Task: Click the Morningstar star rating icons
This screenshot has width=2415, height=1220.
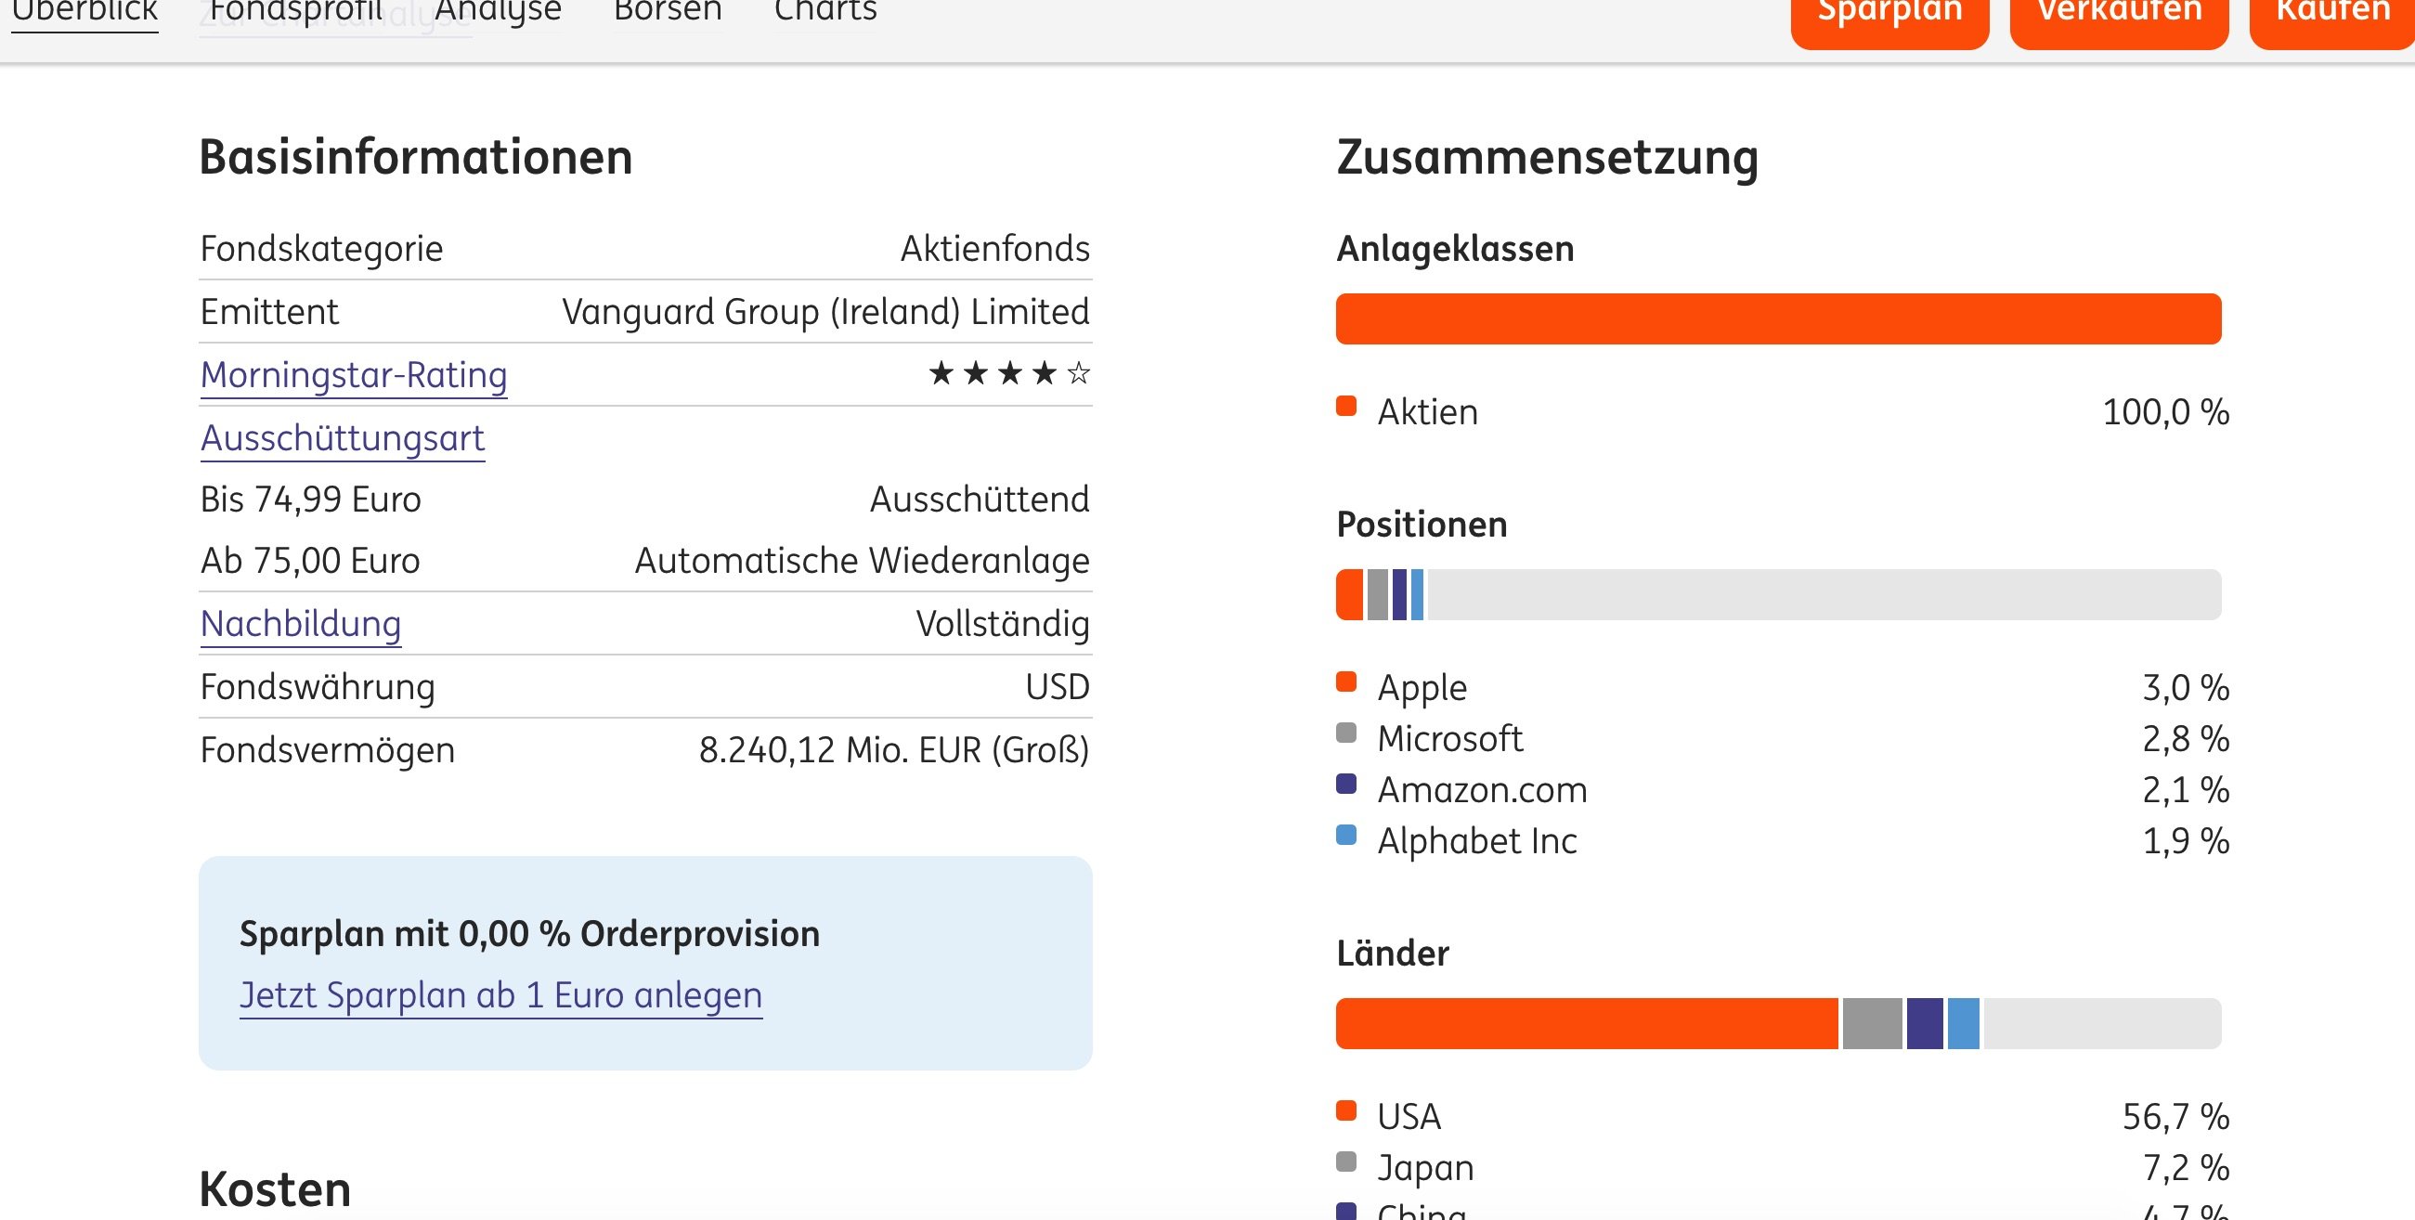Action: click(1008, 374)
